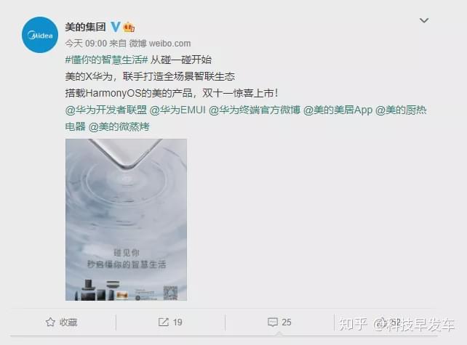Screen dimensions: 467x345
Task: Open the Midea round profile avatar
Action: [x=40, y=35]
